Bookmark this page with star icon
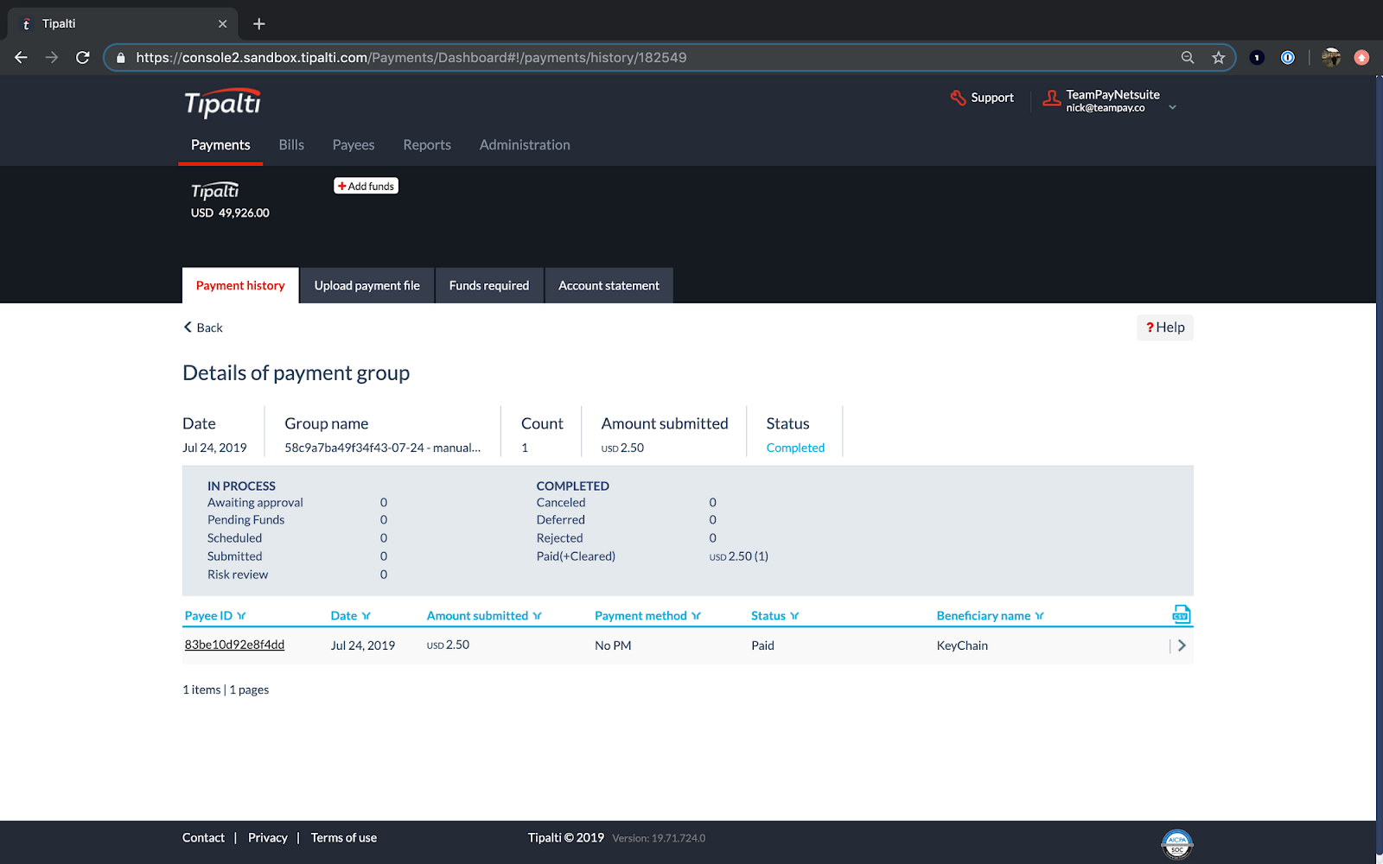The image size is (1383, 864). pyautogui.click(x=1219, y=58)
